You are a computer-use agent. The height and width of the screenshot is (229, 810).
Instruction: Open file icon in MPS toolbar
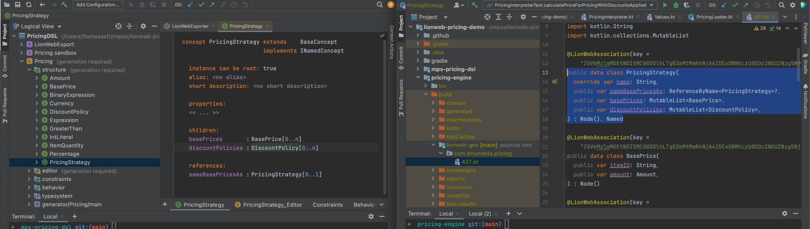(7, 5)
